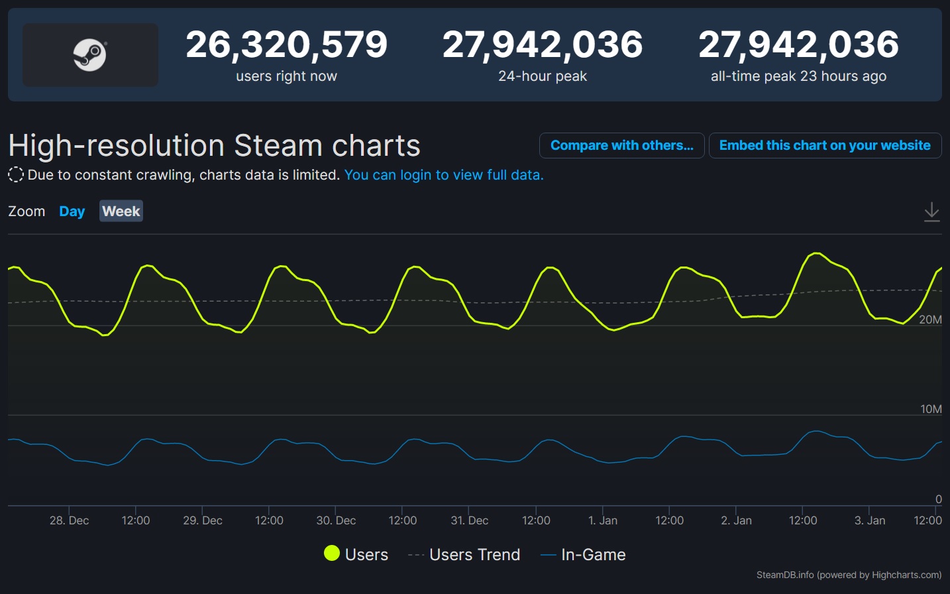Open Compare with others dialog
950x594 pixels.
pos(621,145)
